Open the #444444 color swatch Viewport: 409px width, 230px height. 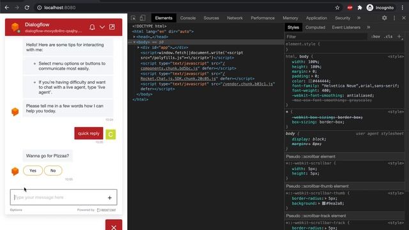pyautogui.click(x=310, y=81)
